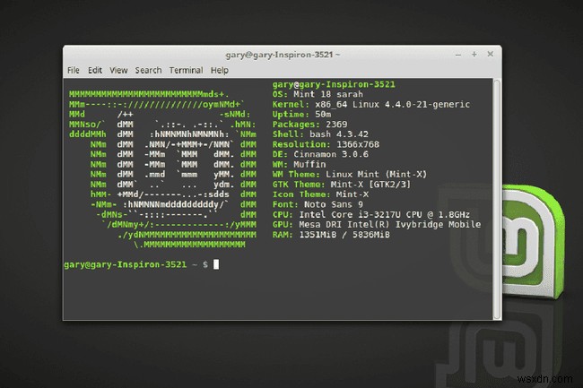The image size is (583, 388).
Task: Click the 'Font: Noto Sans 9' line
Action: point(318,204)
